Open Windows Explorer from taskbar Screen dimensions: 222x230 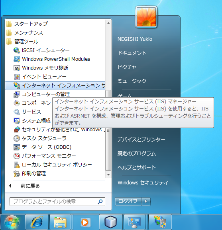click(x=60, y=222)
